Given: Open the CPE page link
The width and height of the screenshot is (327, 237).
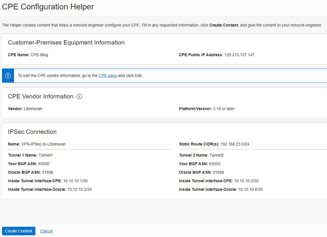Looking at the screenshot, I should point(108,76).
